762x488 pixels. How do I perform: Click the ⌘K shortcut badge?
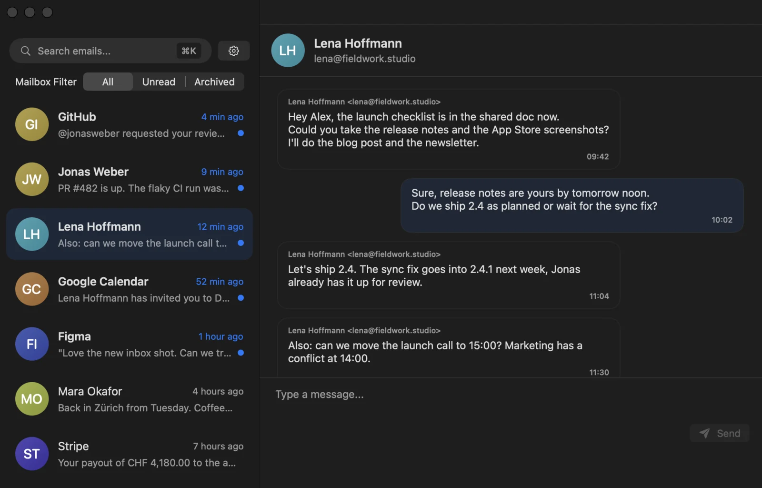pyautogui.click(x=189, y=51)
